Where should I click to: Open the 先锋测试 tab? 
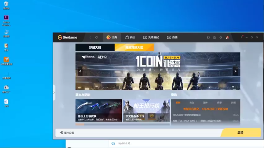pyautogui.click(x=151, y=37)
